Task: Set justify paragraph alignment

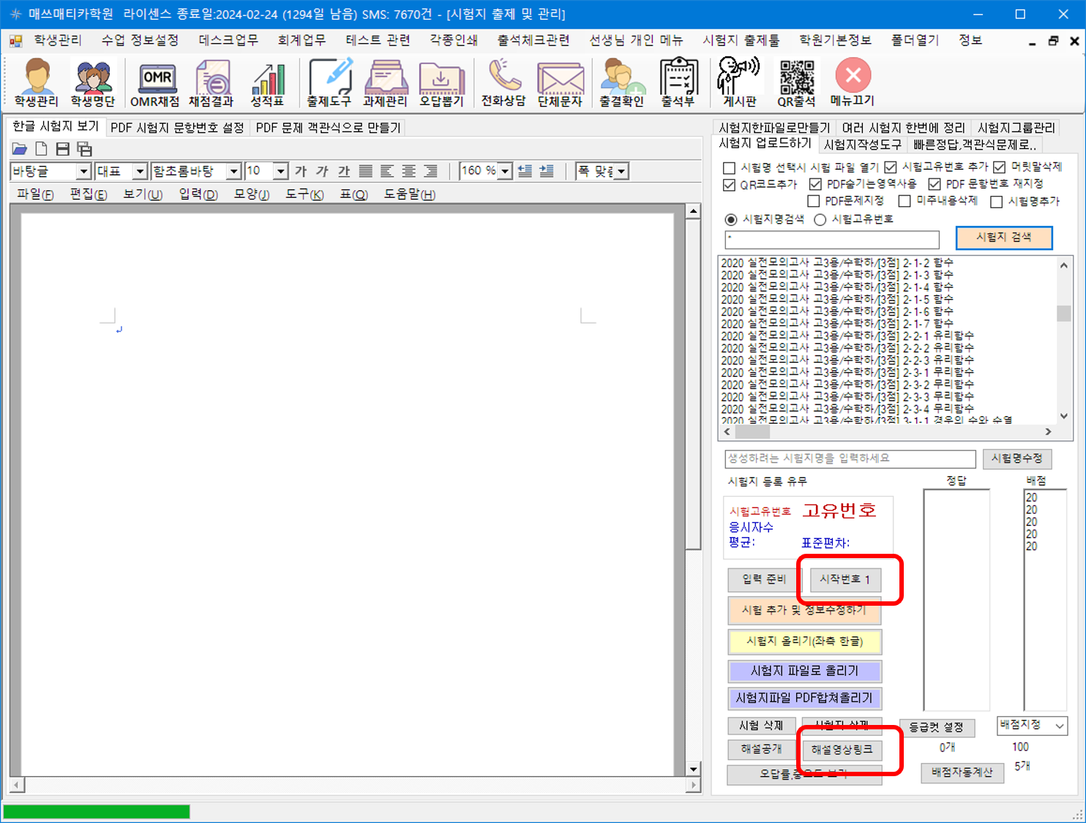Action: 366,171
